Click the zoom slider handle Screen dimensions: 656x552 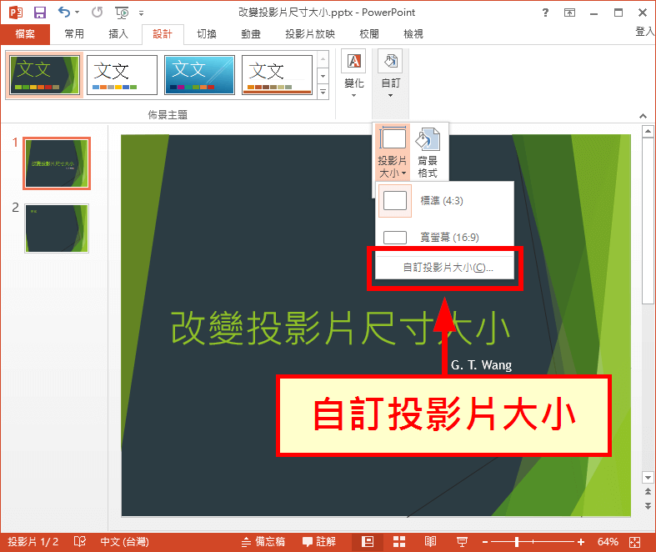click(x=517, y=542)
